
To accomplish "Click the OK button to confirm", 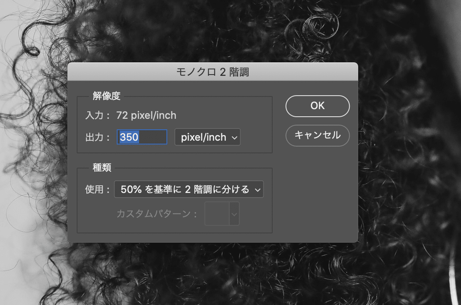I will point(317,106).
